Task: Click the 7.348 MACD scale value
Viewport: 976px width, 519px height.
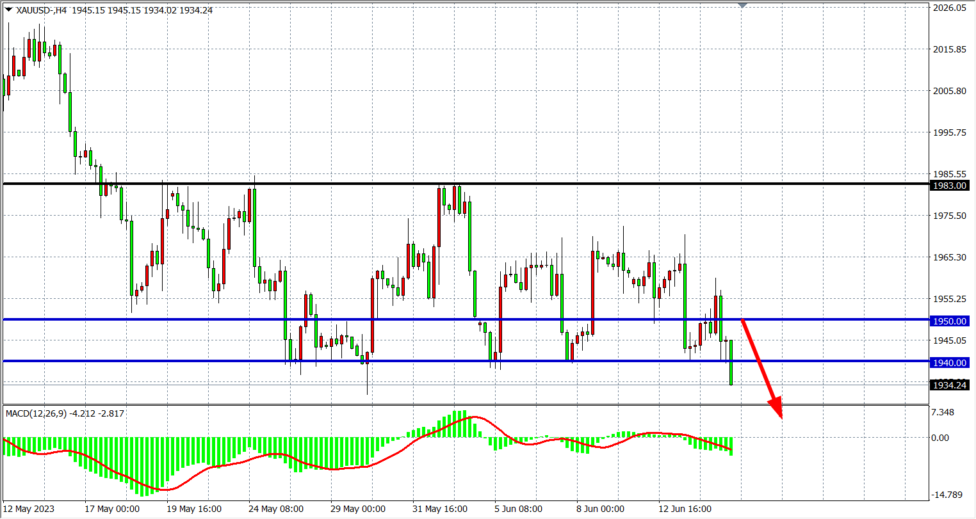Action: click(x=945, y=413)
